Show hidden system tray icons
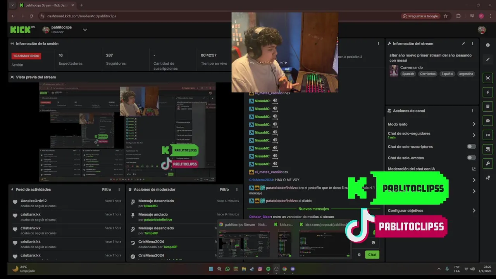This screenshot has height=279, width=496. coord(439,269)
